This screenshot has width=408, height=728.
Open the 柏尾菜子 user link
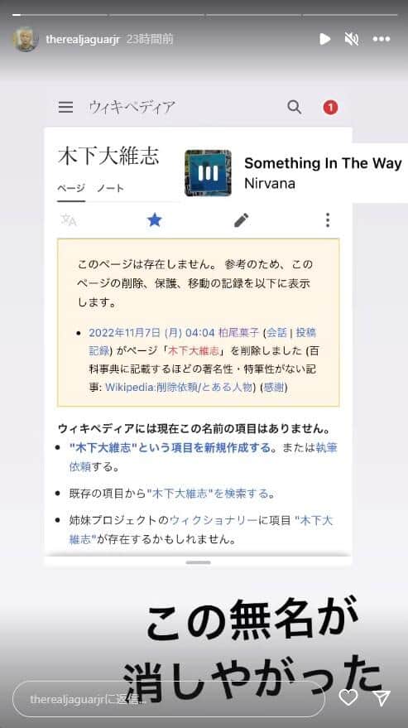[x=238, y=332]
